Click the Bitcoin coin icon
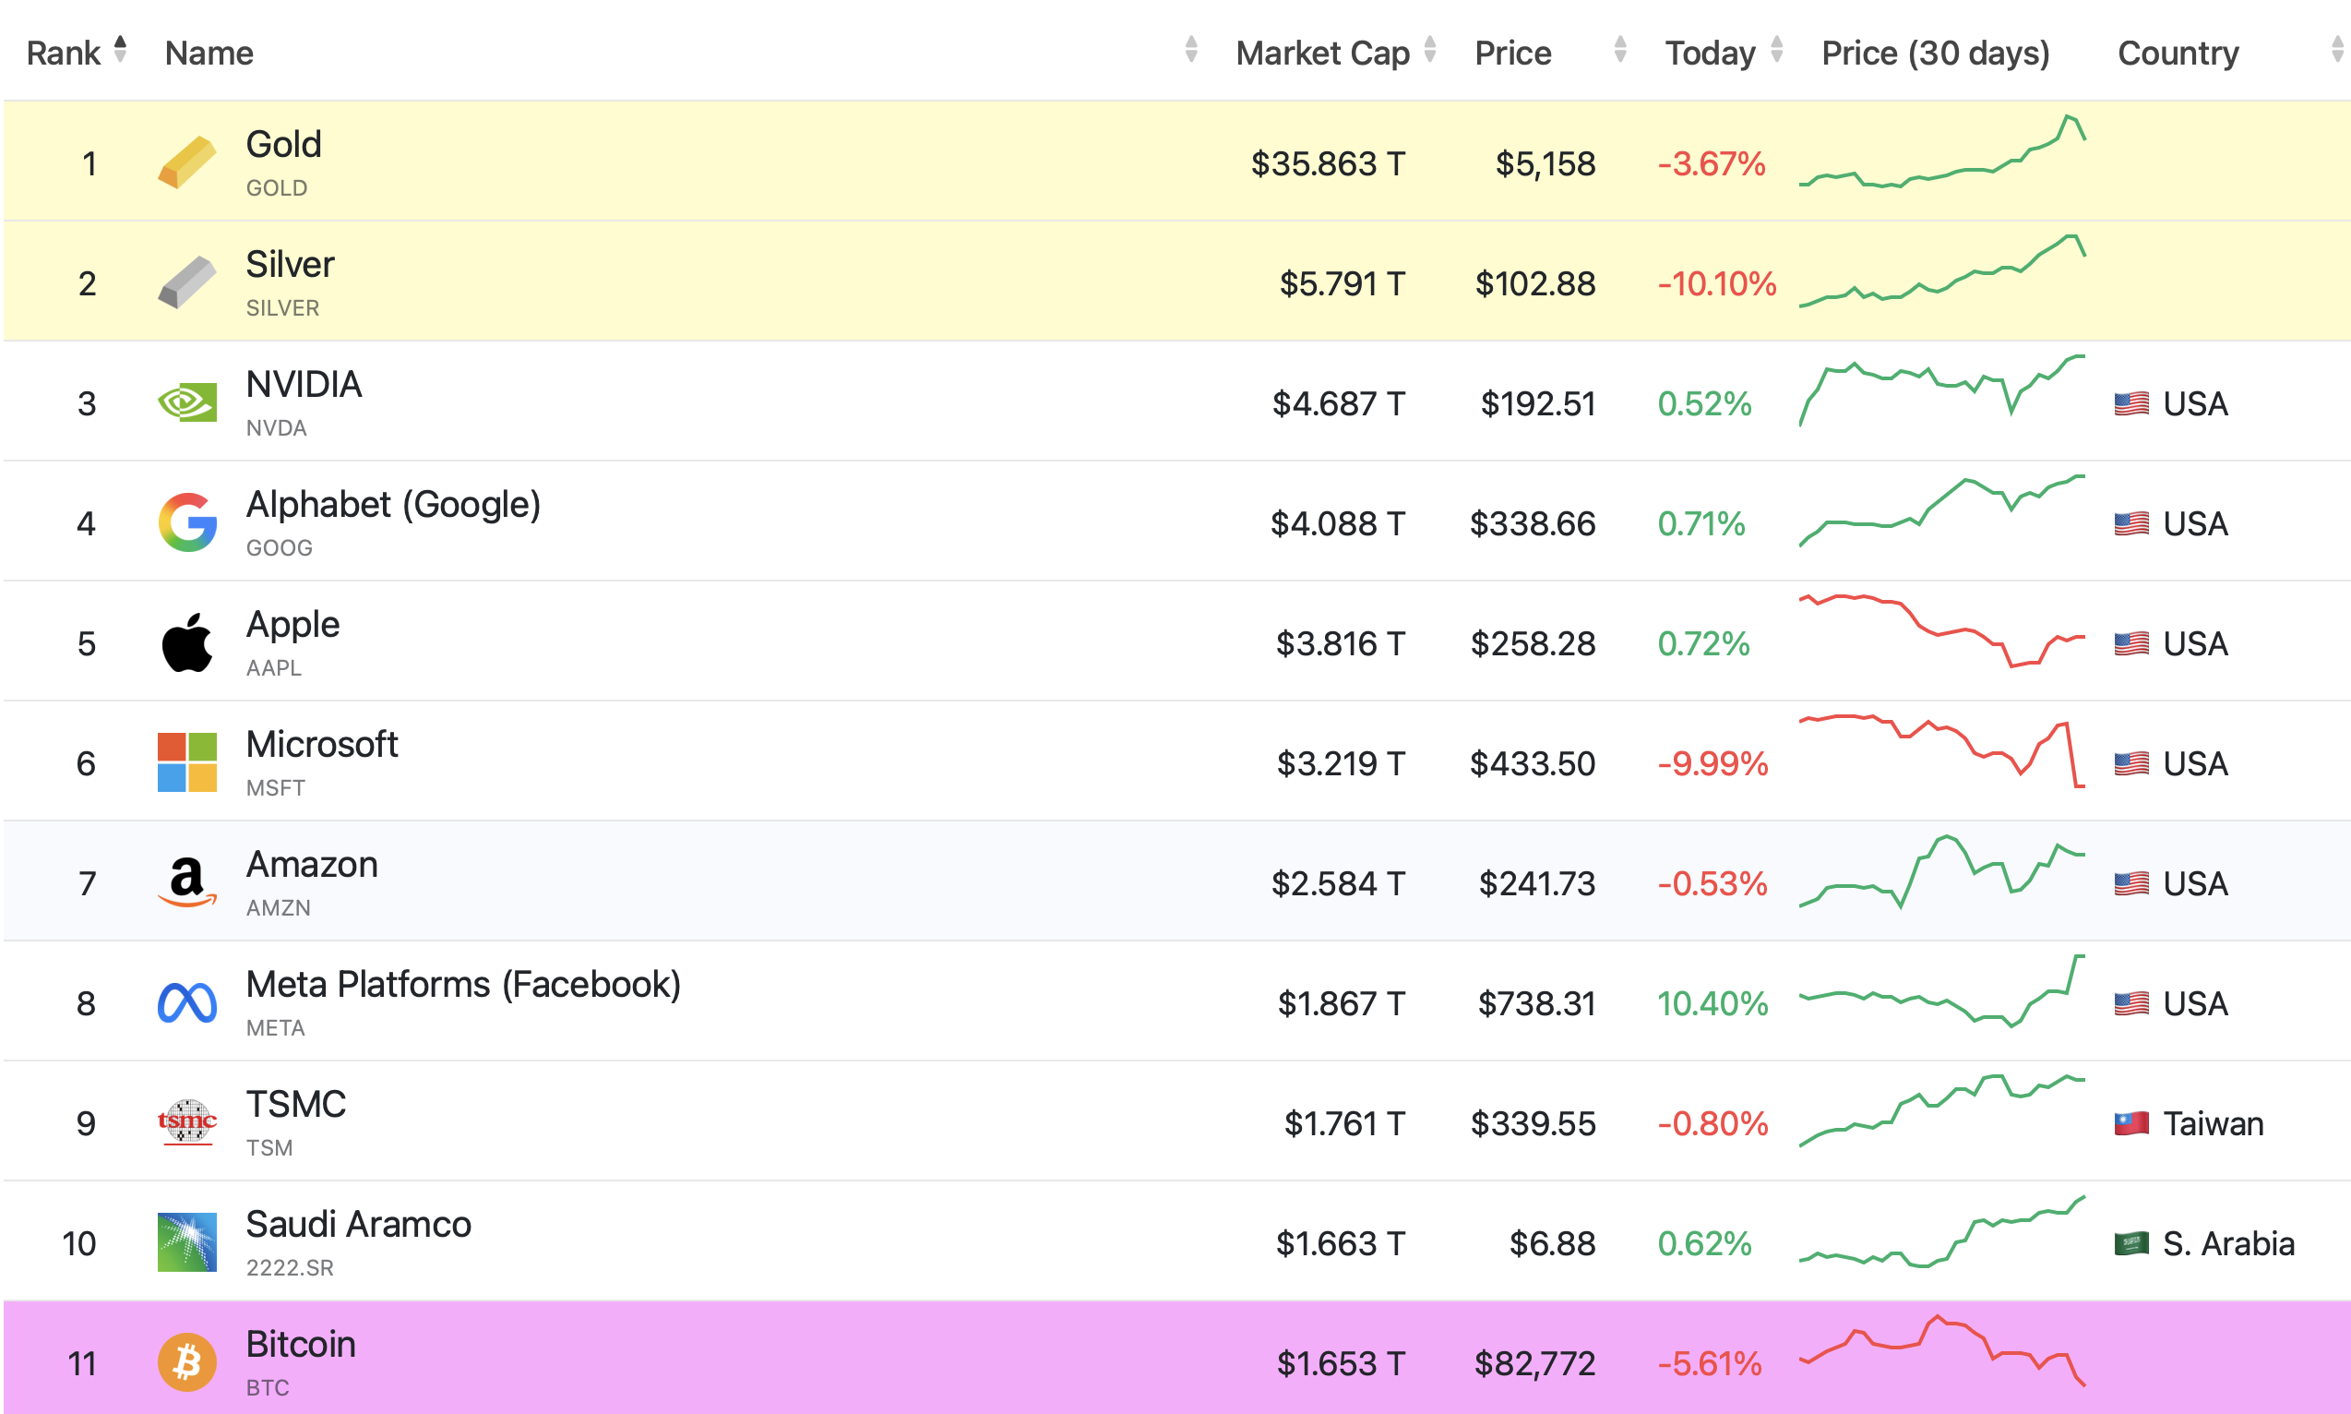The height and width of the screenshot is (1414, 2351). coord(186,1362)
